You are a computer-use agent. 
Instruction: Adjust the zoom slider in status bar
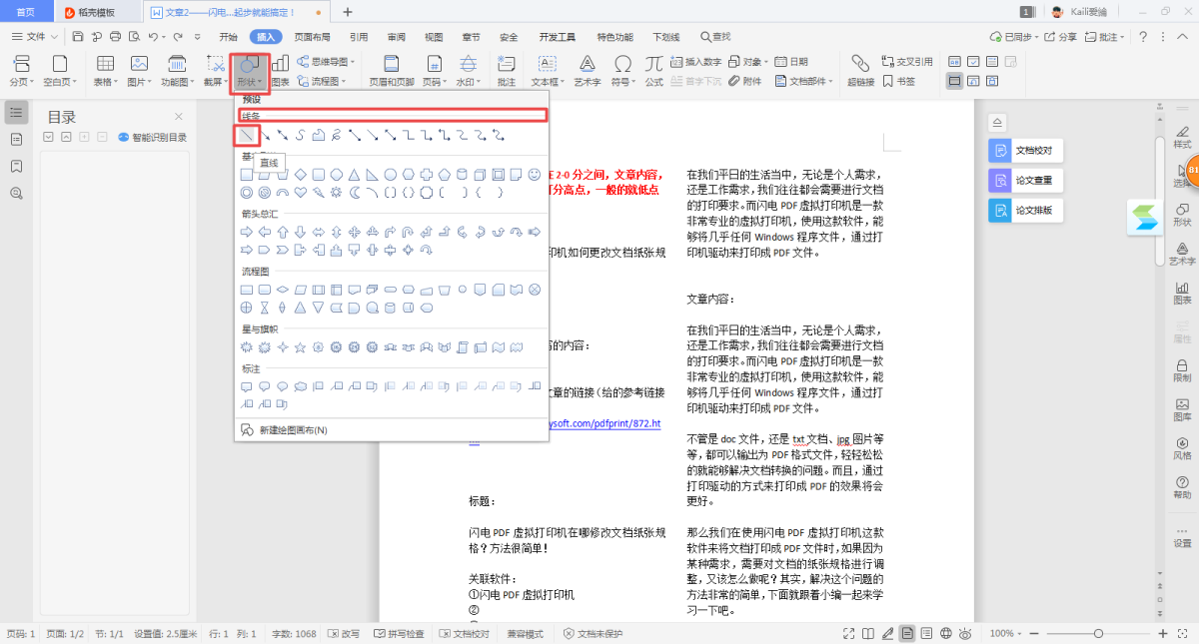coord(1098,634)
